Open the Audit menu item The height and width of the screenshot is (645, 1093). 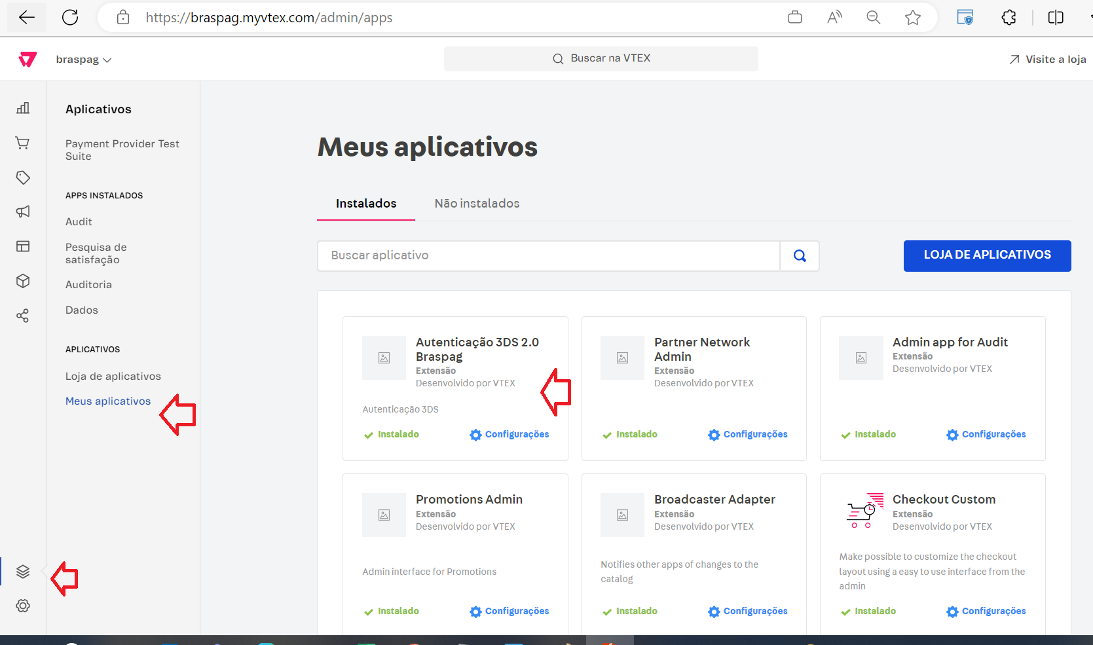(x=79, y=222)
